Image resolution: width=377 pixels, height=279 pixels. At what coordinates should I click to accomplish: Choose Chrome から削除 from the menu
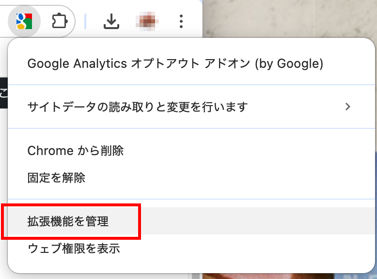click(76, 151)
